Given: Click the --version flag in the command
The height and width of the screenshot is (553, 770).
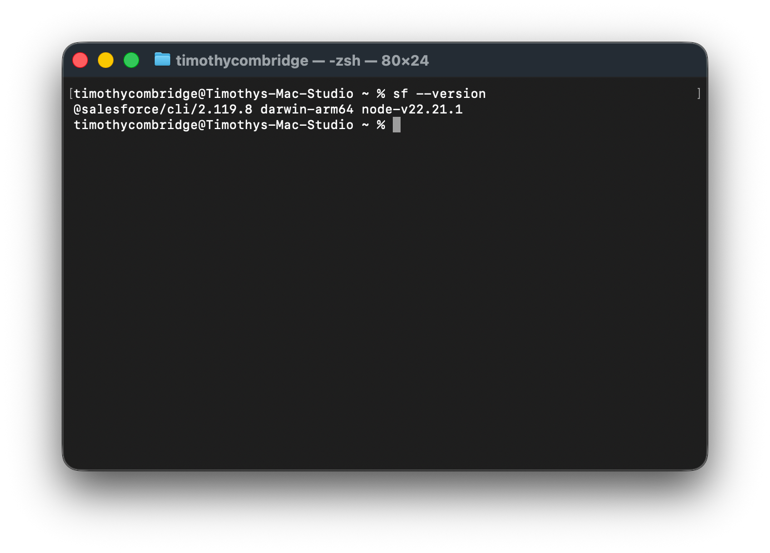Looking at the screenshot, I should [451, 93].
